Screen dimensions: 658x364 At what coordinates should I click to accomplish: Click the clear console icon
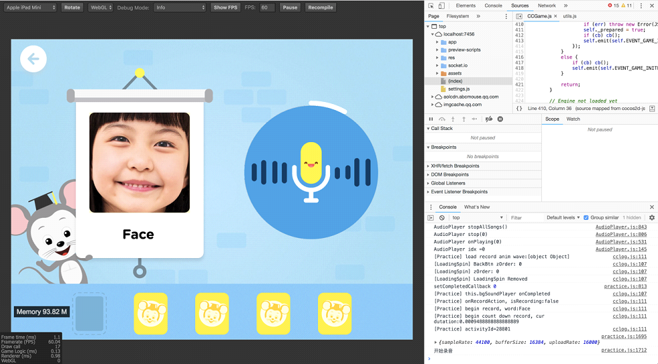click(442, 218)
